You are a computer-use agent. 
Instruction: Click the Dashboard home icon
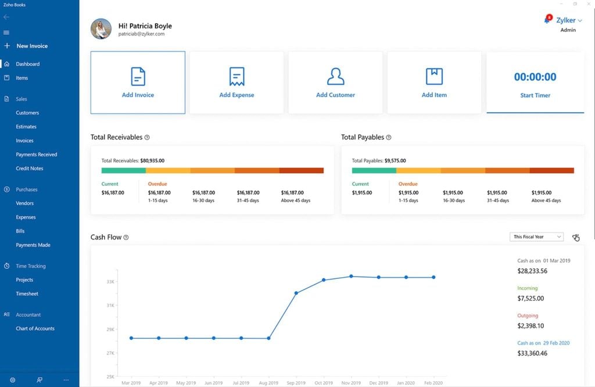pyautogui.click(x=6, y=64)
